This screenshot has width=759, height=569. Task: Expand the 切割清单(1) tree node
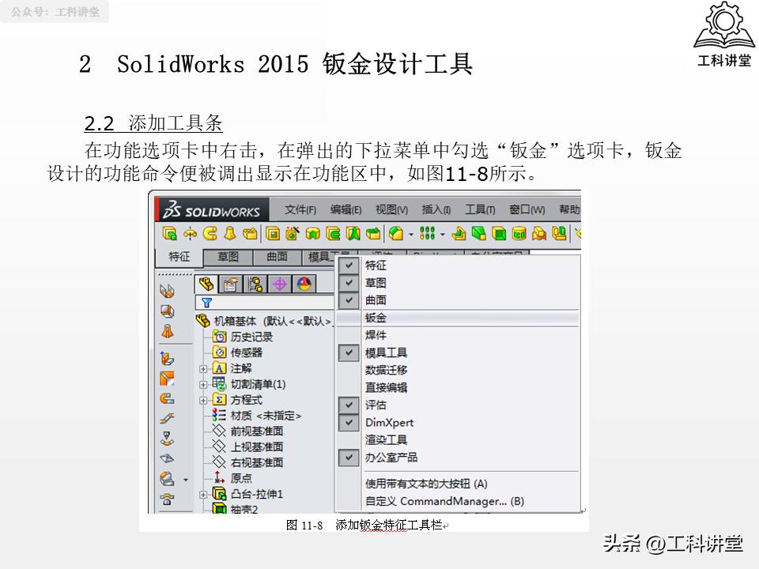(203, 385)
